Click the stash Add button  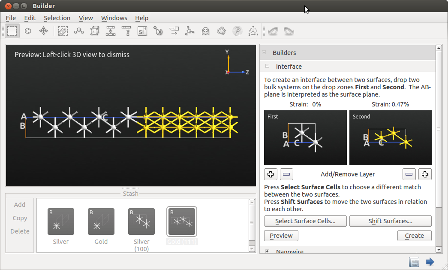20,205
